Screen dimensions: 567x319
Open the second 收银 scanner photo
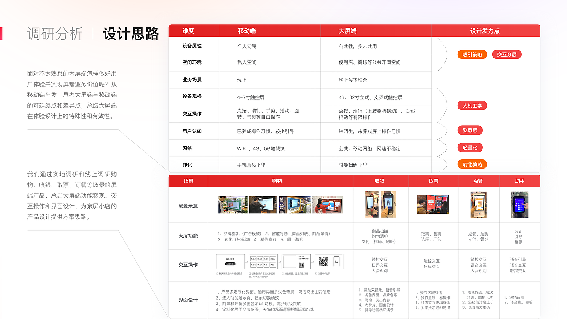pos(388,204)
